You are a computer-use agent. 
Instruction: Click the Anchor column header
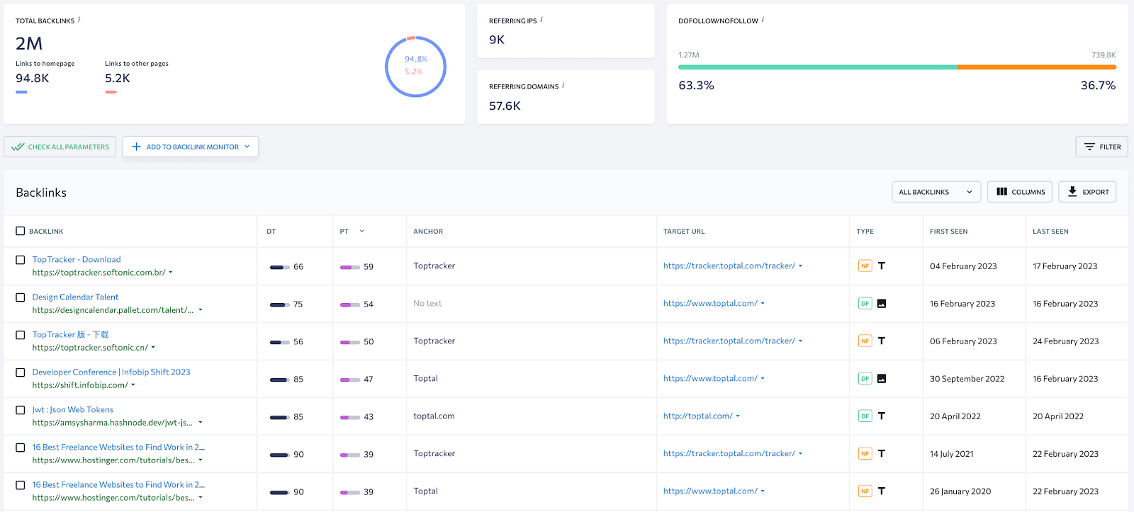(428, 232)
